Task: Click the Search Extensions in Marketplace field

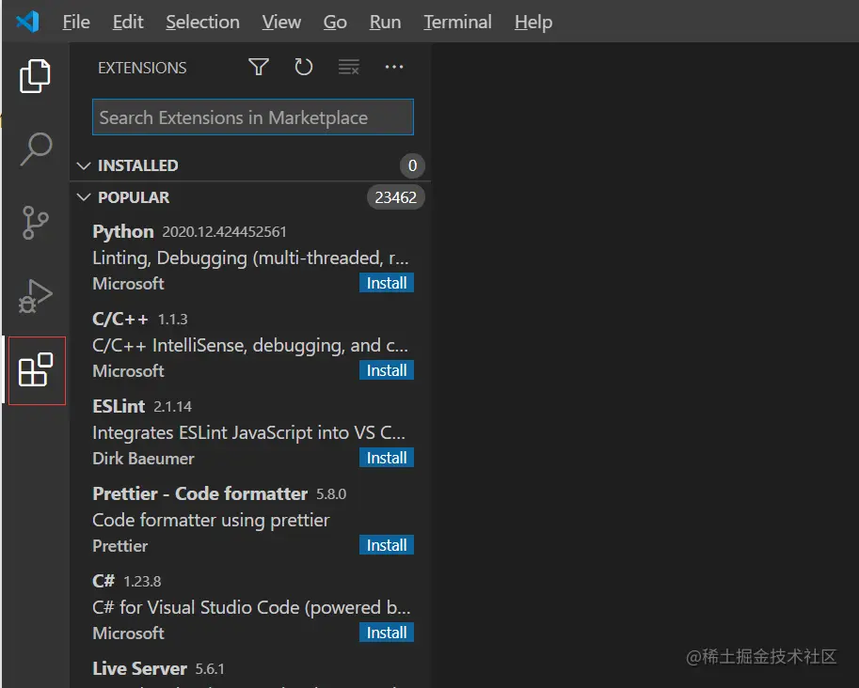Action: (x=252, y=117)
